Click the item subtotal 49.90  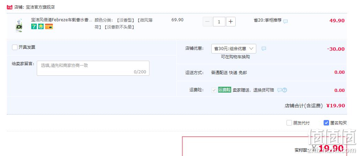(337, 21)
